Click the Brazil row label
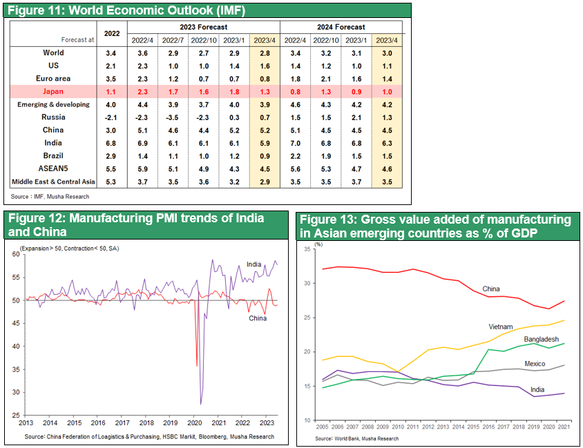The width and height of the screenshot is (583, 448). tap(53, 156)
